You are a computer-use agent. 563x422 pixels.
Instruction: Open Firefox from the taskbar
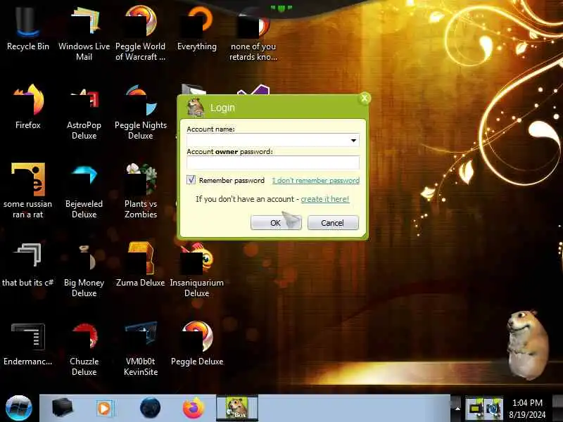pyautogui.click(x=193, y=408)
